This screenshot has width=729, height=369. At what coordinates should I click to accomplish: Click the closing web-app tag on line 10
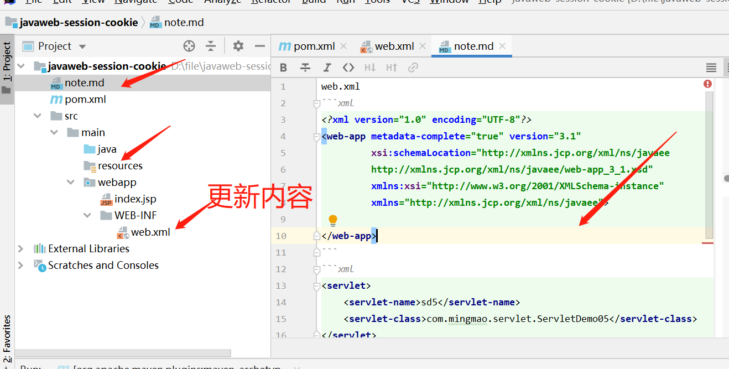pos(349,236)
